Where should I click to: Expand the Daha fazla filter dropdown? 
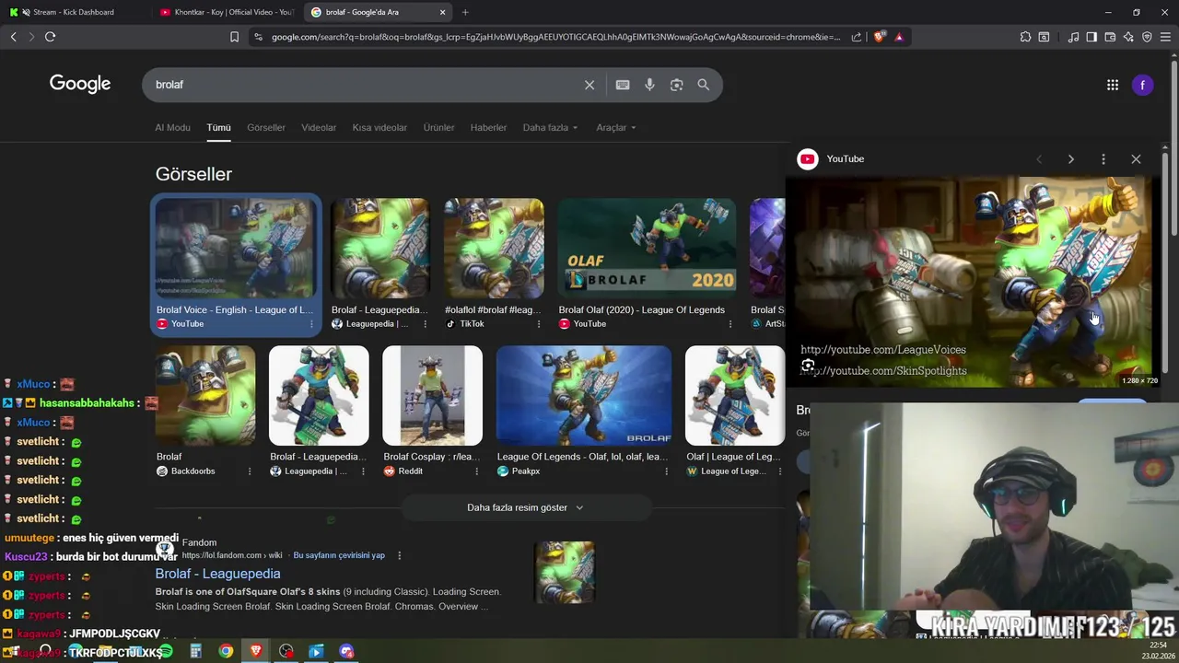pyautogui.click(x=550, y=127)
